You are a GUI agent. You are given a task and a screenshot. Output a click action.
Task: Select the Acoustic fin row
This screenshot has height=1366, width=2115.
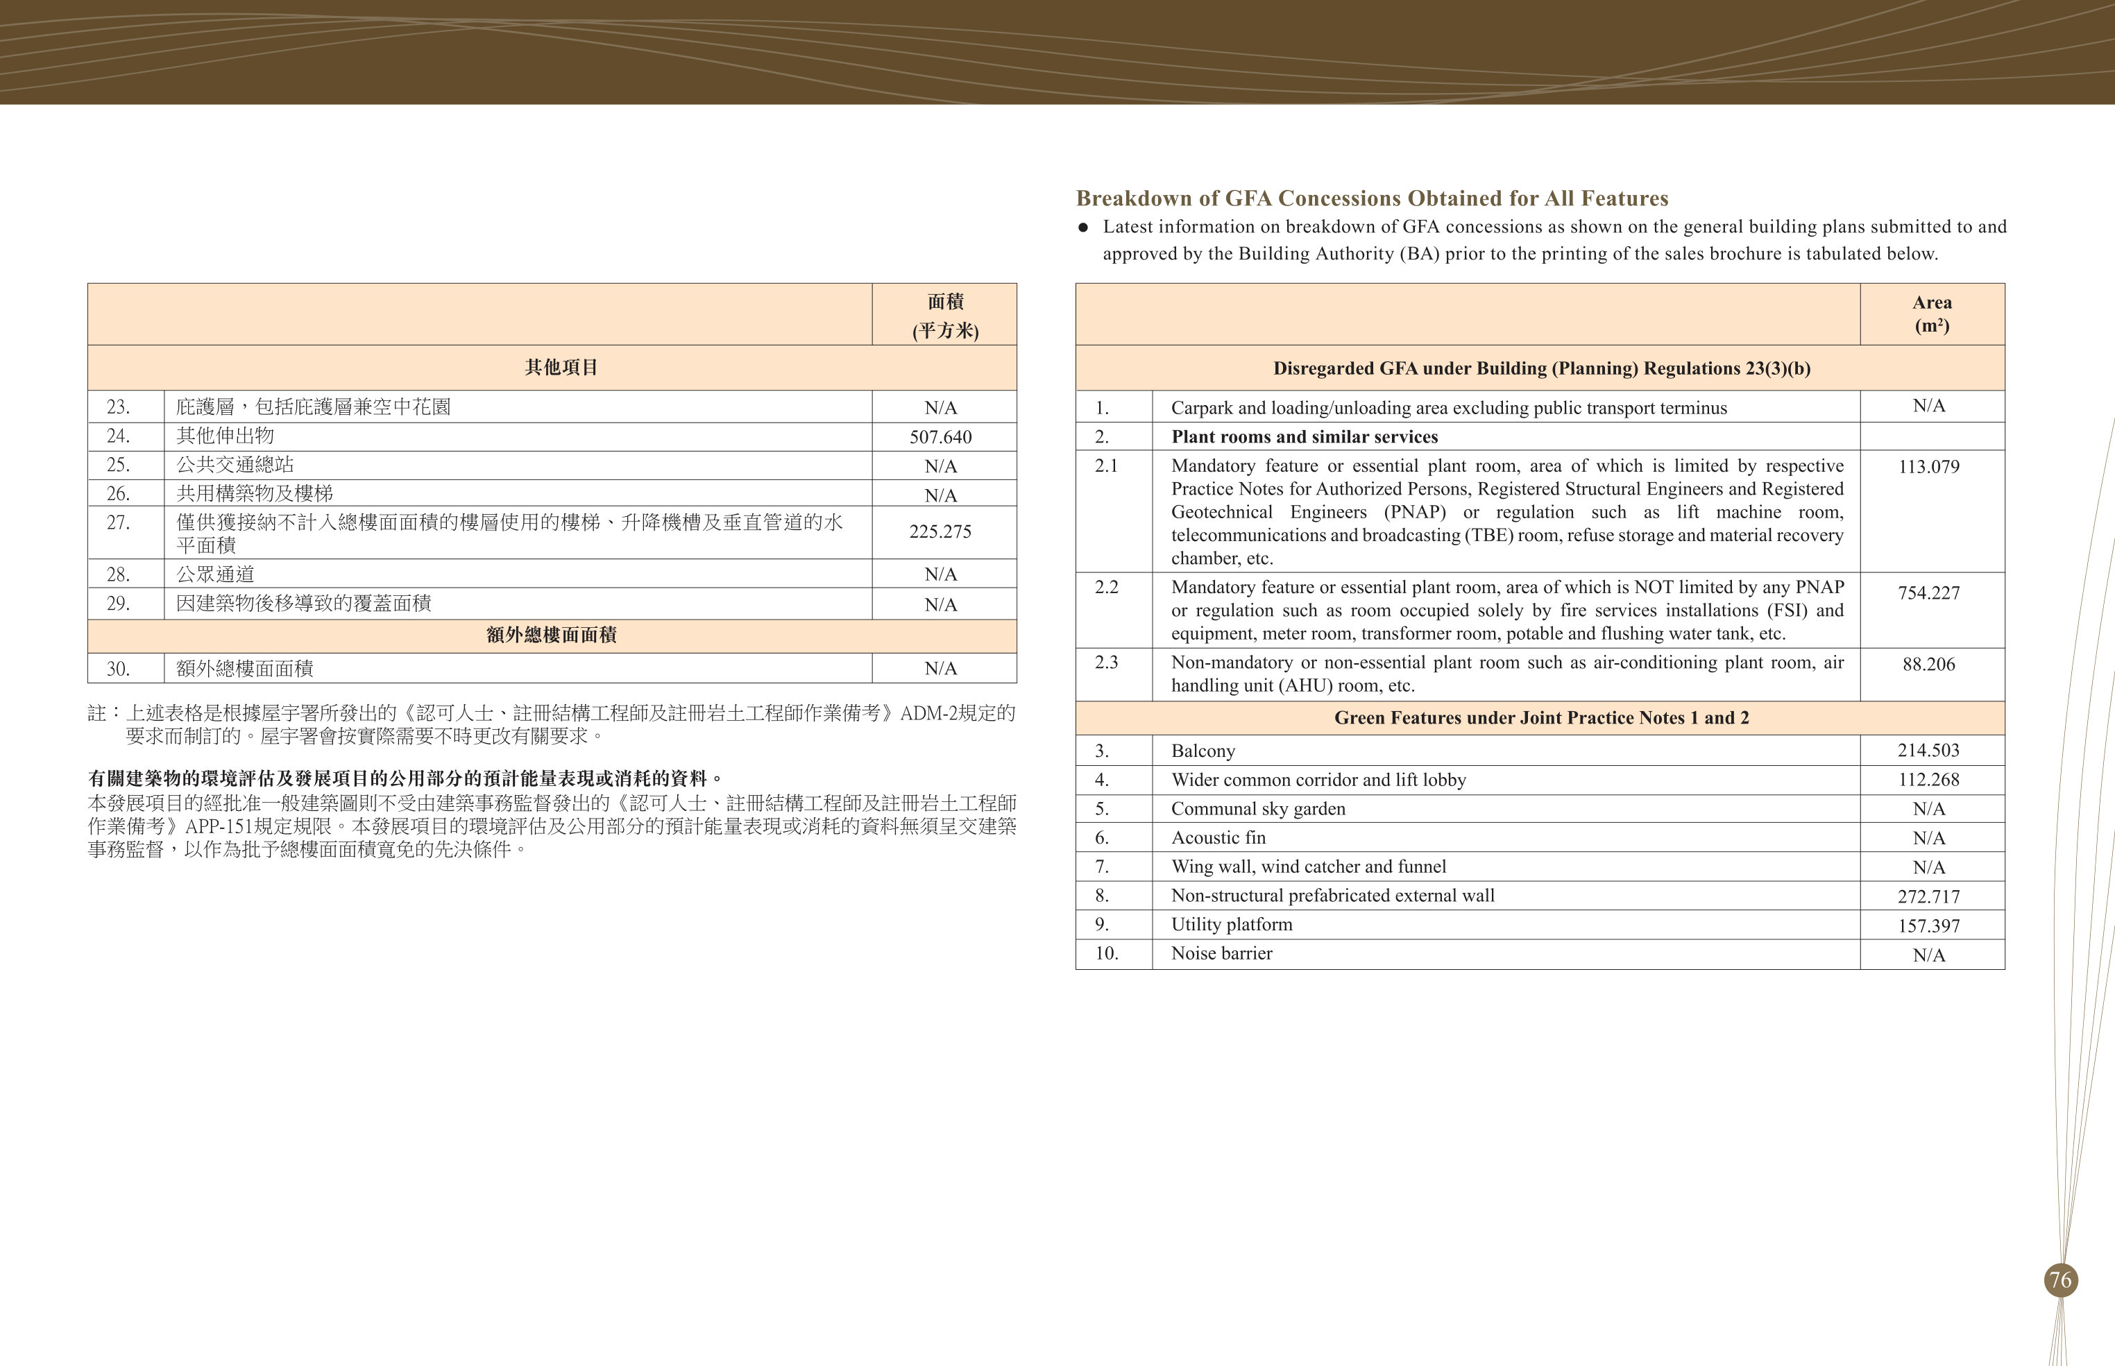pos(1540,837)
